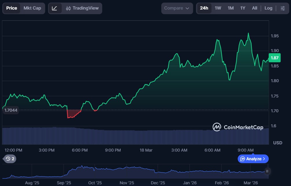Click the current price 1.87 label
The image size is (291, 186).
coord(274,58)
